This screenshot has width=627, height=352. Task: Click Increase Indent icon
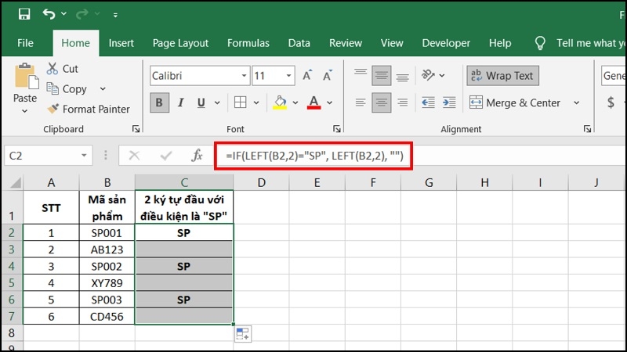click(x=449, y=102)
